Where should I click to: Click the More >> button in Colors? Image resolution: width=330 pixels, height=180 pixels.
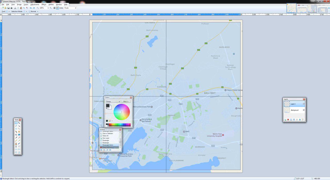pyautogui.click(x=126, y=102)
